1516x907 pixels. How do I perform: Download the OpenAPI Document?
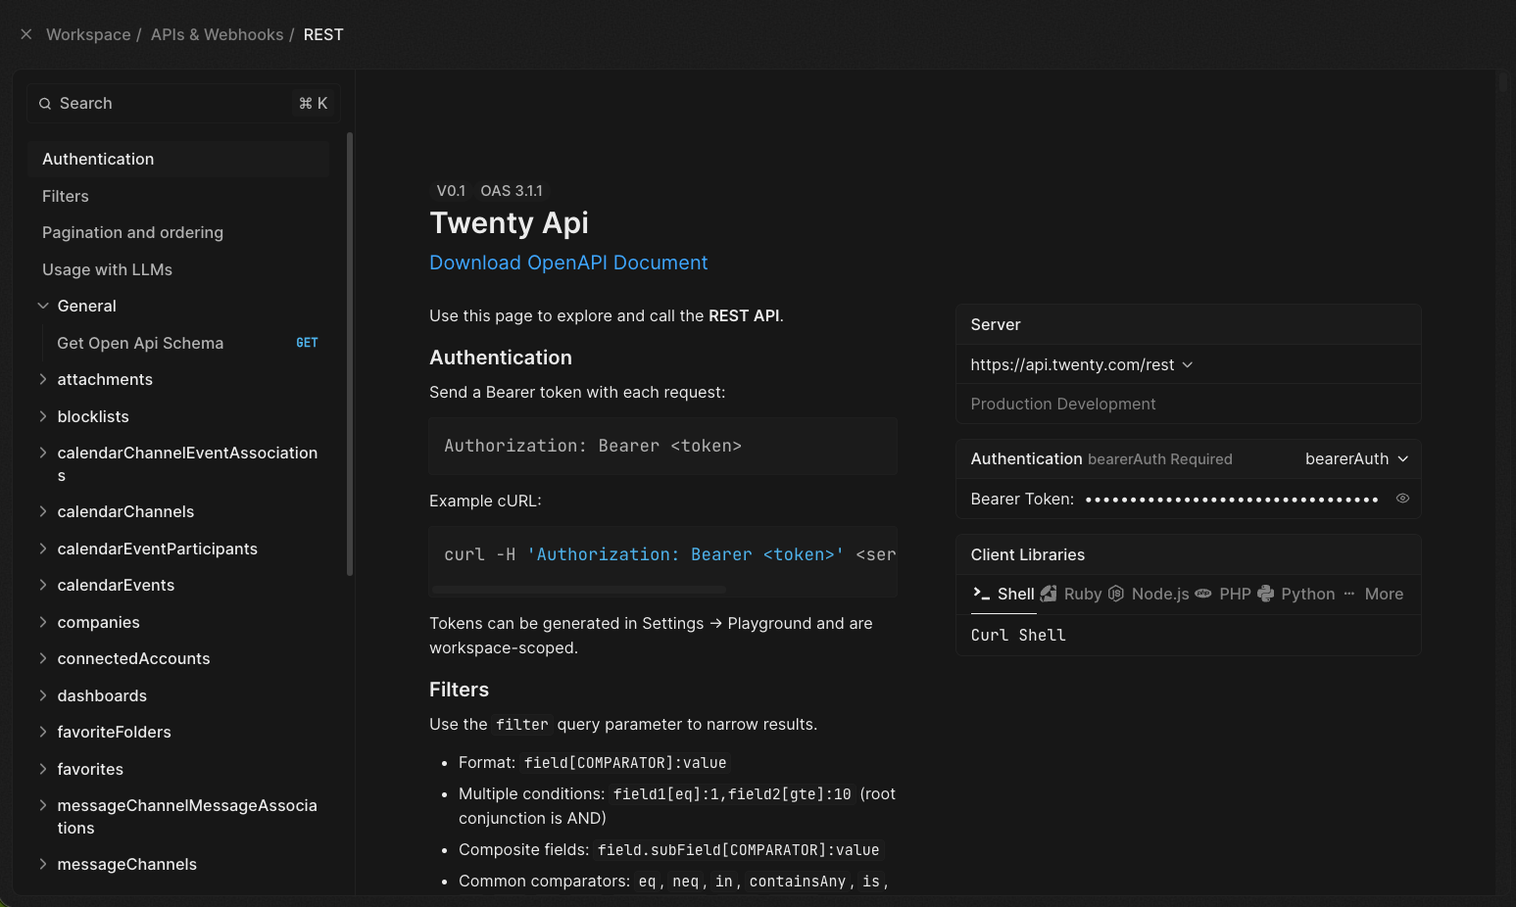568,262
